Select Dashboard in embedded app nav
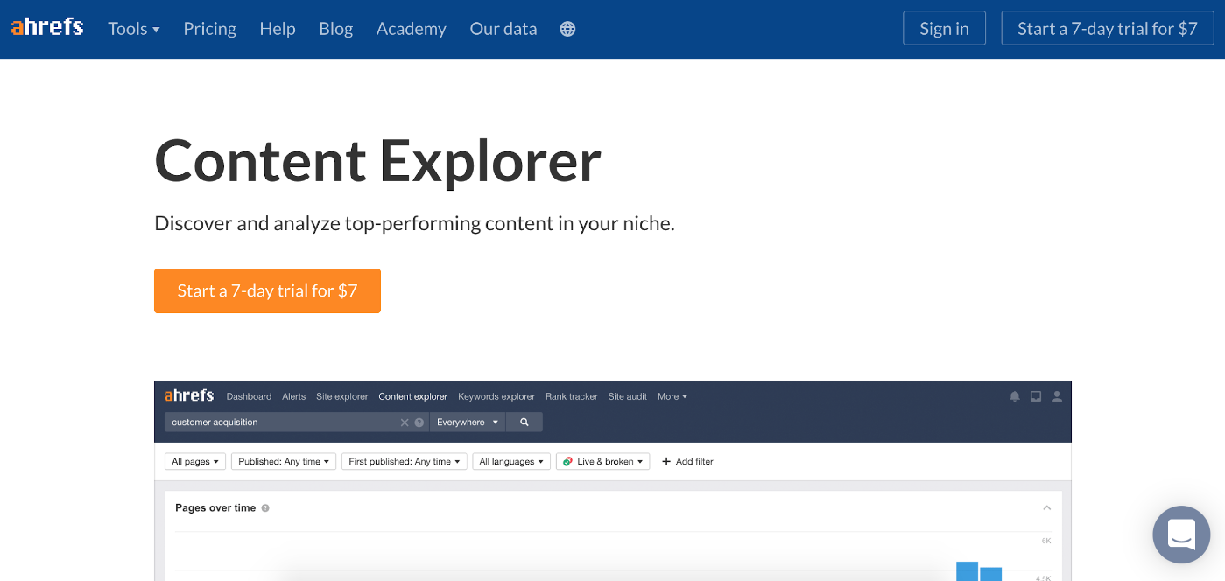 click(x=249, y=396)
